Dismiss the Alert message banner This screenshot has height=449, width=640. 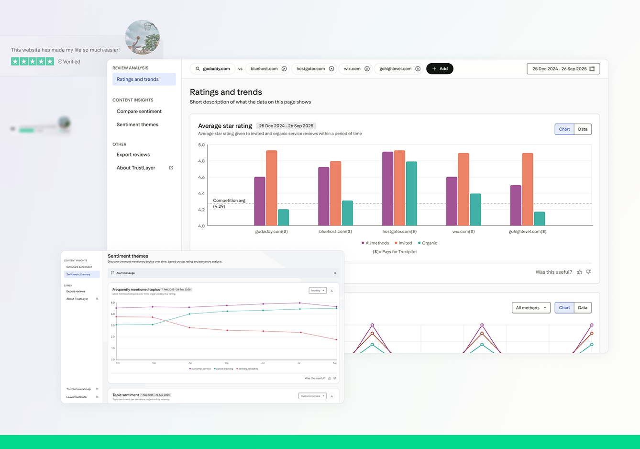[x=335, y=273]
